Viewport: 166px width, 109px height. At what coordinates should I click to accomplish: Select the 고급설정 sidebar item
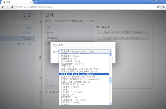17,38
